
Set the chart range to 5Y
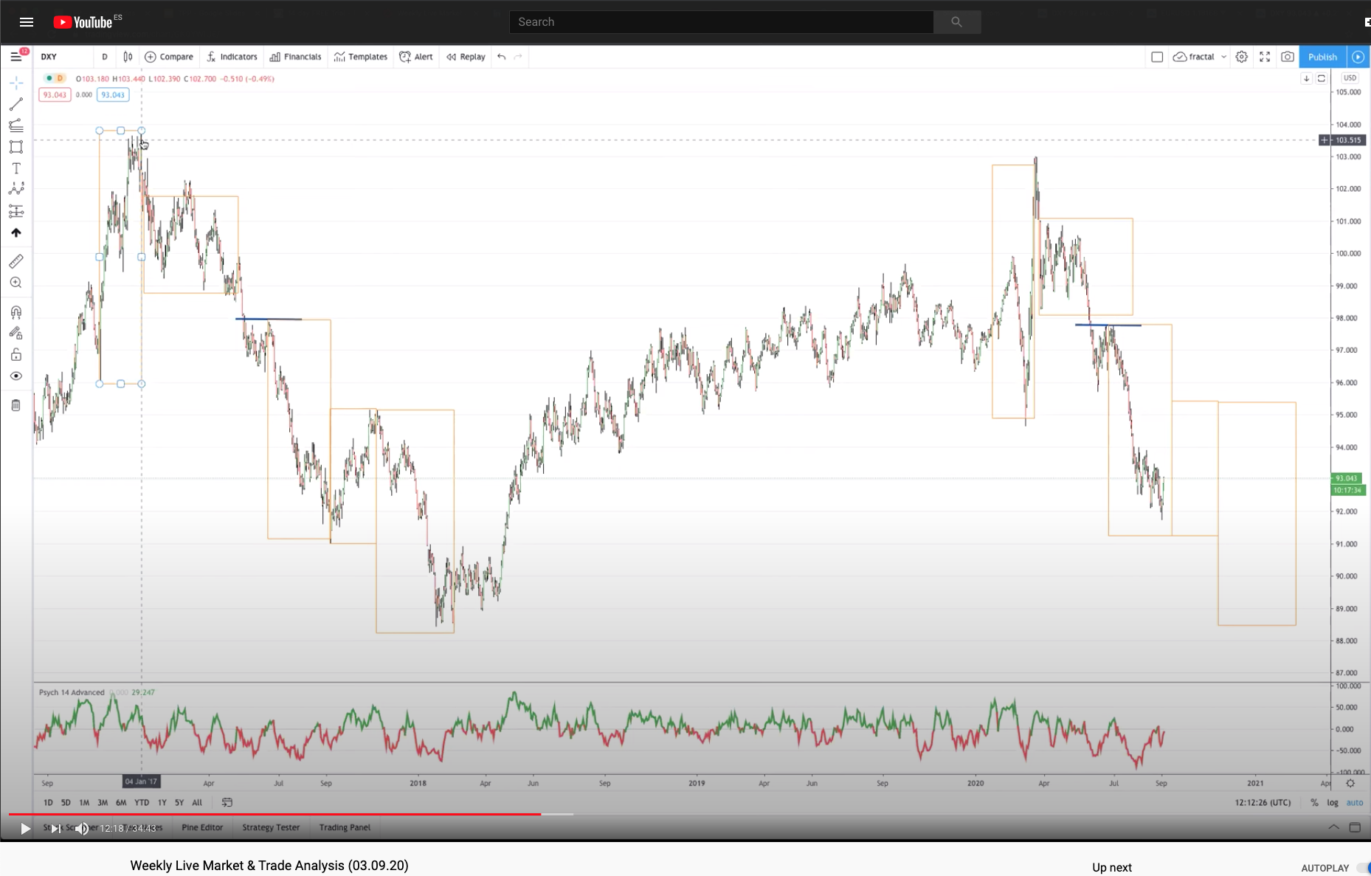179,802
